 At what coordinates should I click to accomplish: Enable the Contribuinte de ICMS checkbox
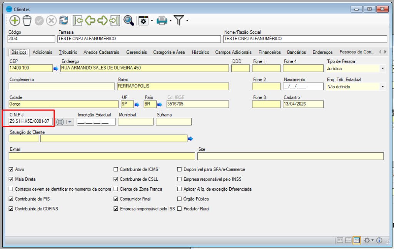click(116, 169)
